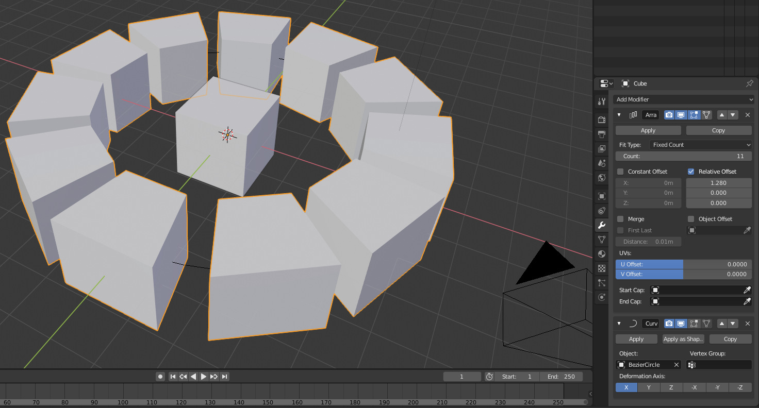The image size is (759, 408).
Task: Open the Material properties tab
Action: click(601, 254)
